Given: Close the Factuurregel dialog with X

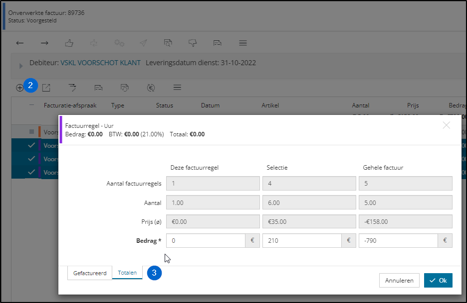Looking at the screenshot, I should coord(446,125).
